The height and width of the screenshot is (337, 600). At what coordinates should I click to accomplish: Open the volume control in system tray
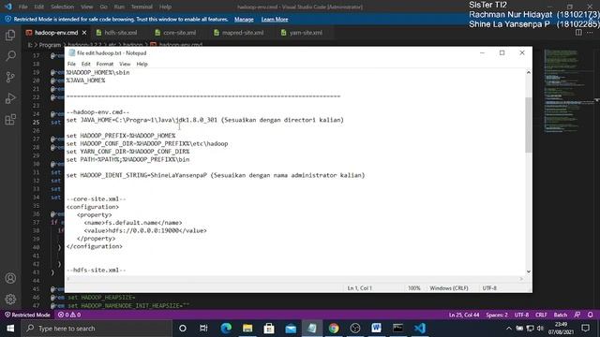pos(540,329)
